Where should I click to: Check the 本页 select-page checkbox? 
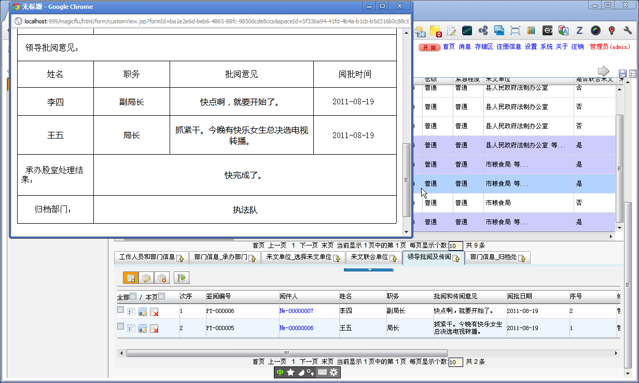tap(161, 296)
